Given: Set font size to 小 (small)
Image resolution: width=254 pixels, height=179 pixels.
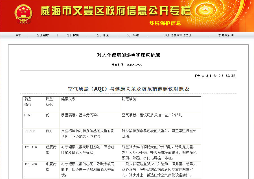Looking at the screenshot, I should (208, 76).
